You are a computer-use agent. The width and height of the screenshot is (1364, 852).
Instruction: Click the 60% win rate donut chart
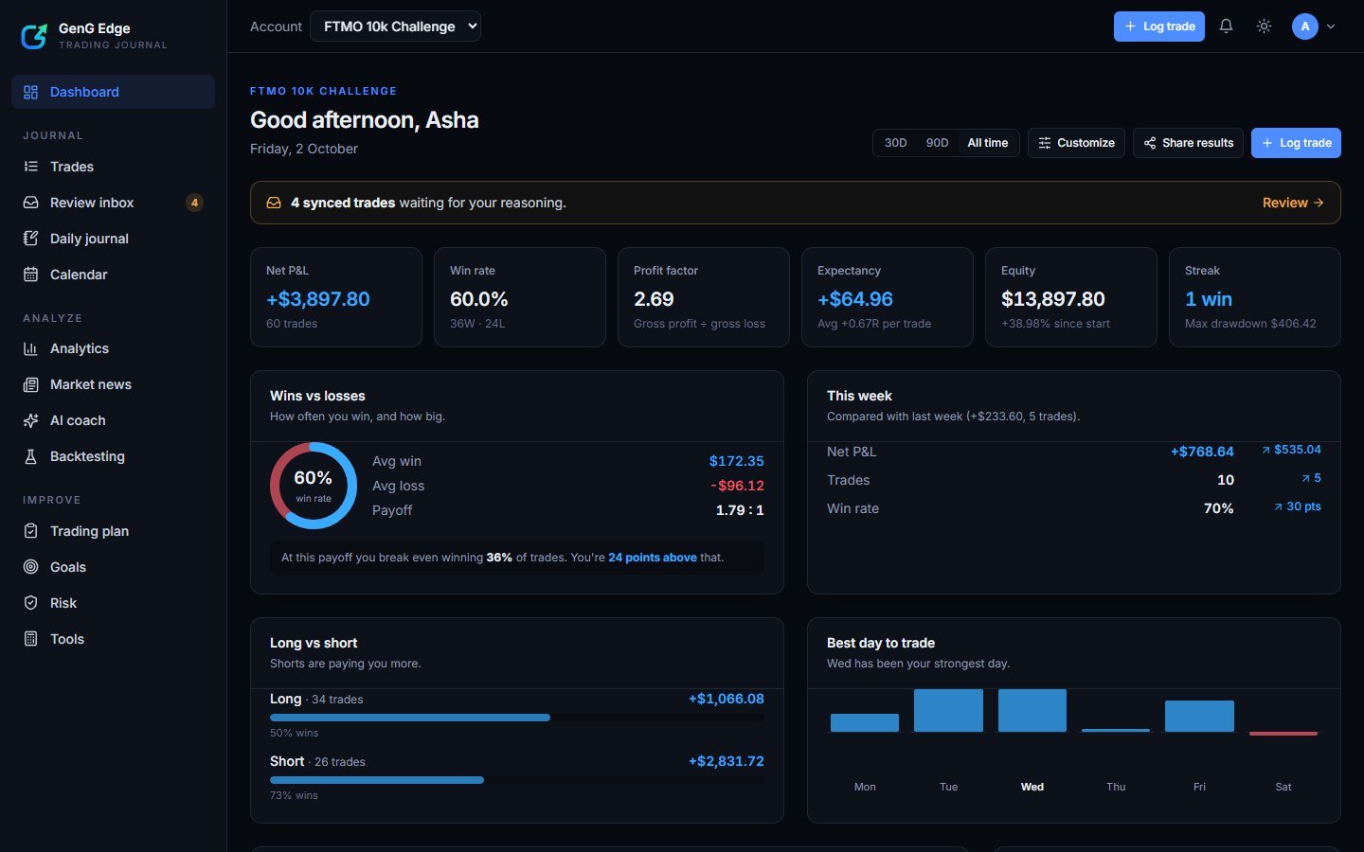pyautogui.click(x=314, y=486)
